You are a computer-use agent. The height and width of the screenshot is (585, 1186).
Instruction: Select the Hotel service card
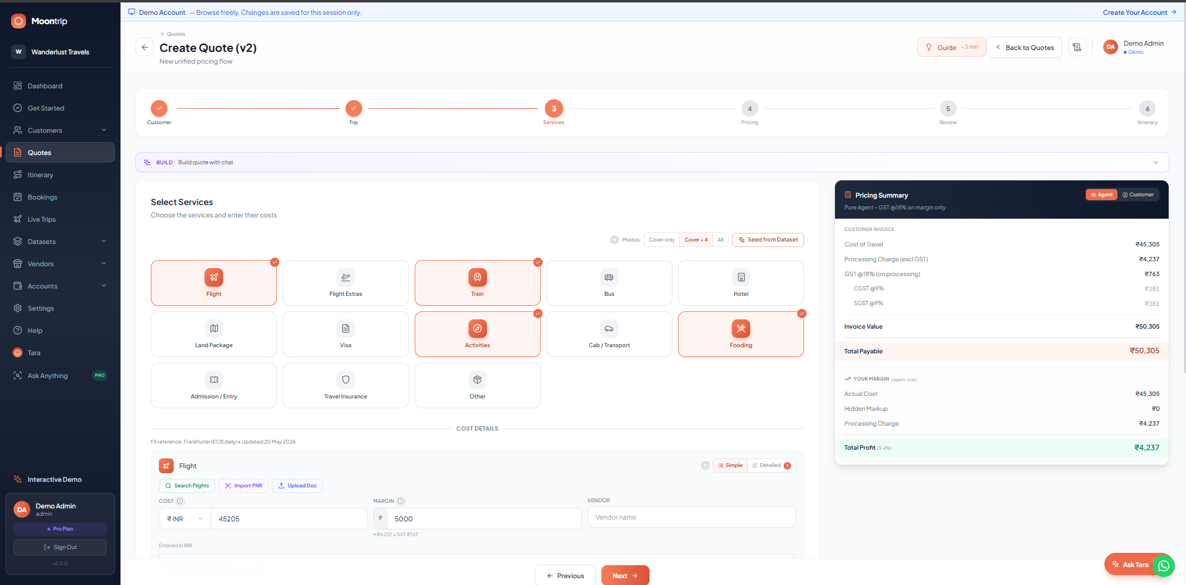(x=741, y=283)
